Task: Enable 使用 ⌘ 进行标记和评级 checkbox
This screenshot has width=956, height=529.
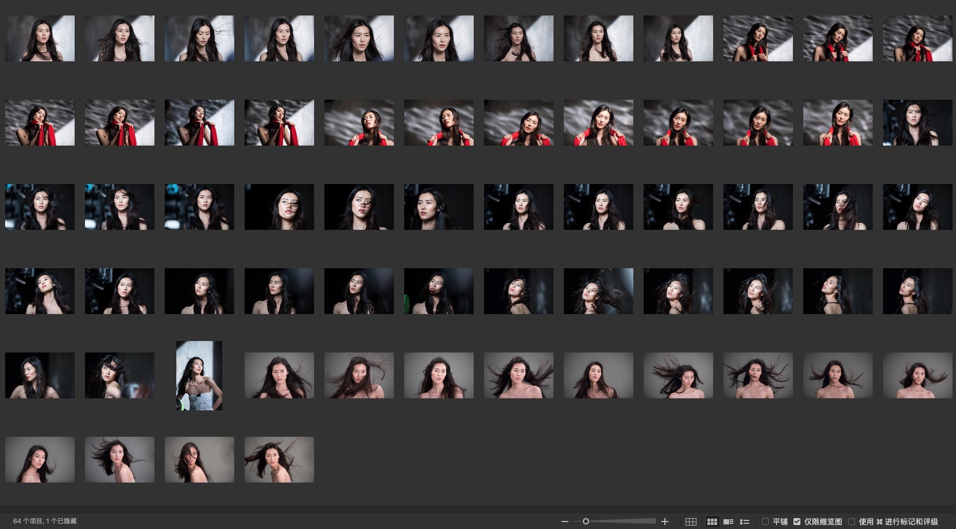Action: pyautogui.click(x=852, y=522)
